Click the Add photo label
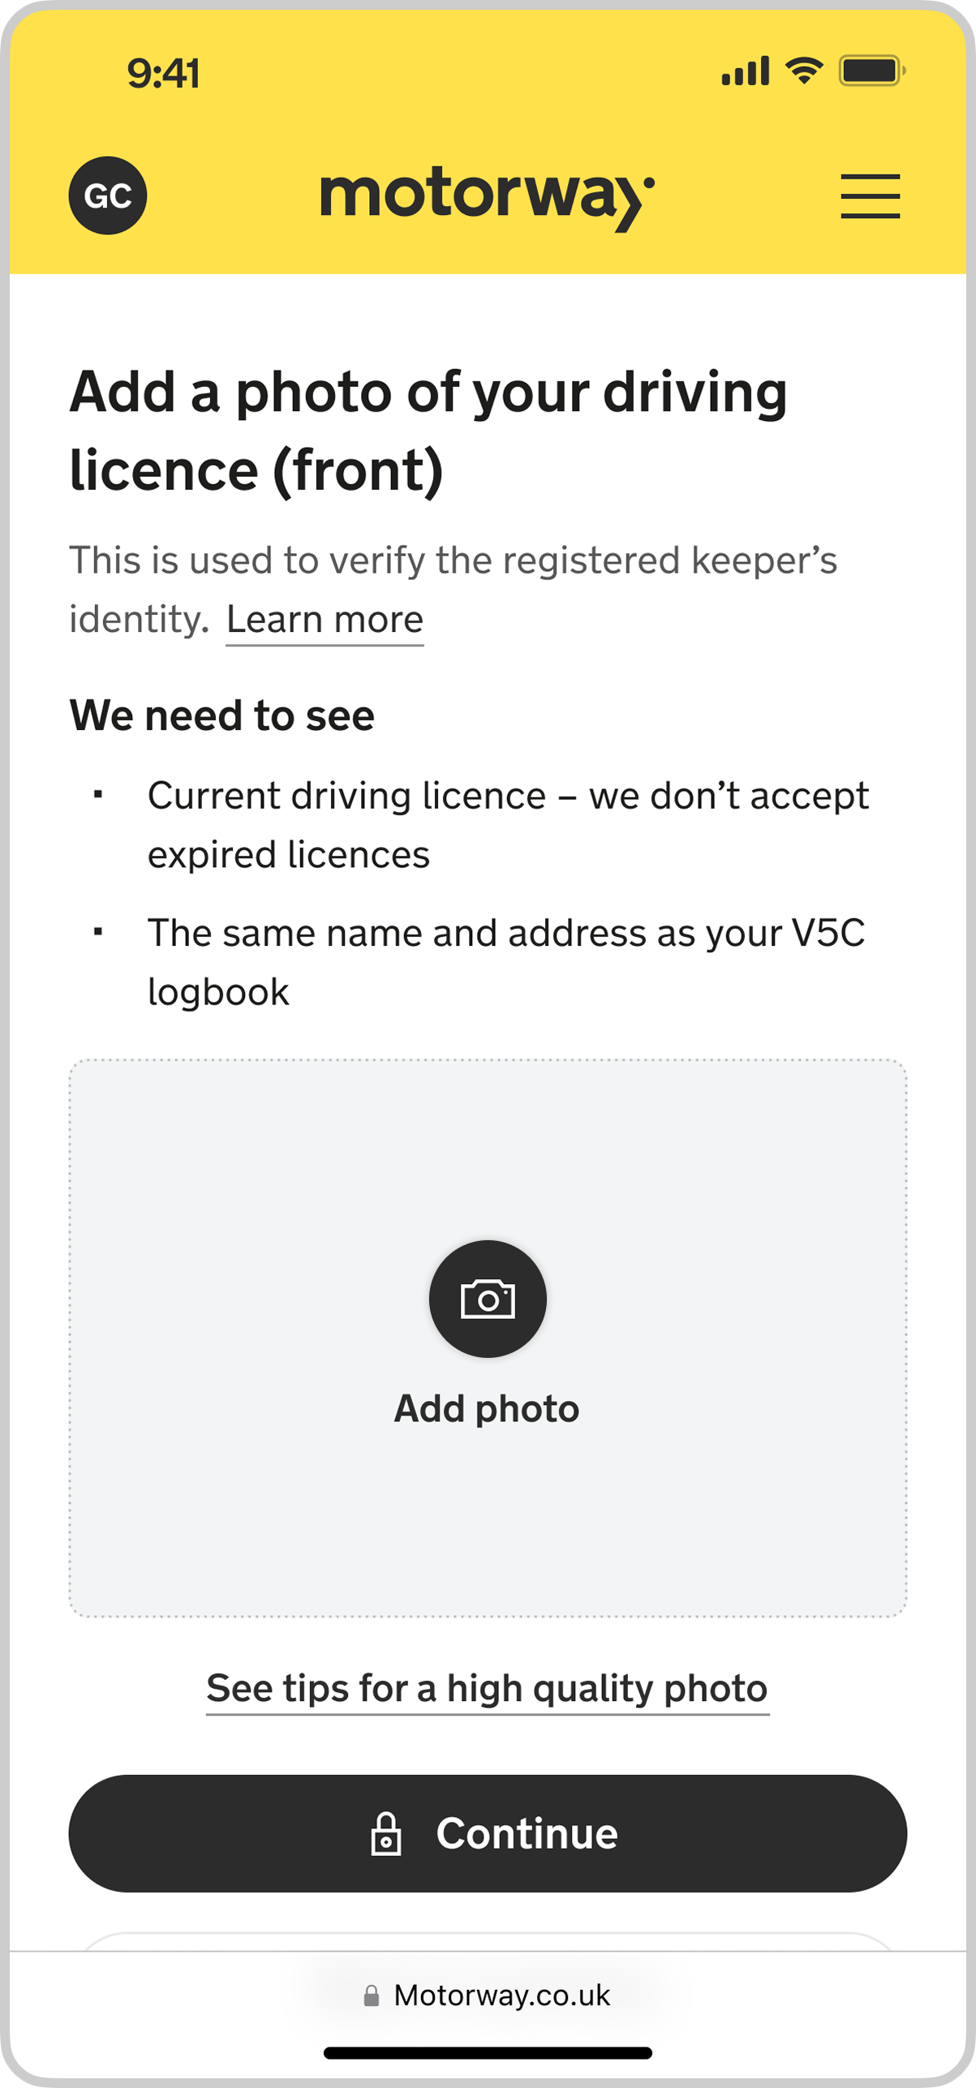The height and width of the screenshot is (2088, 976). [487, 1409]
